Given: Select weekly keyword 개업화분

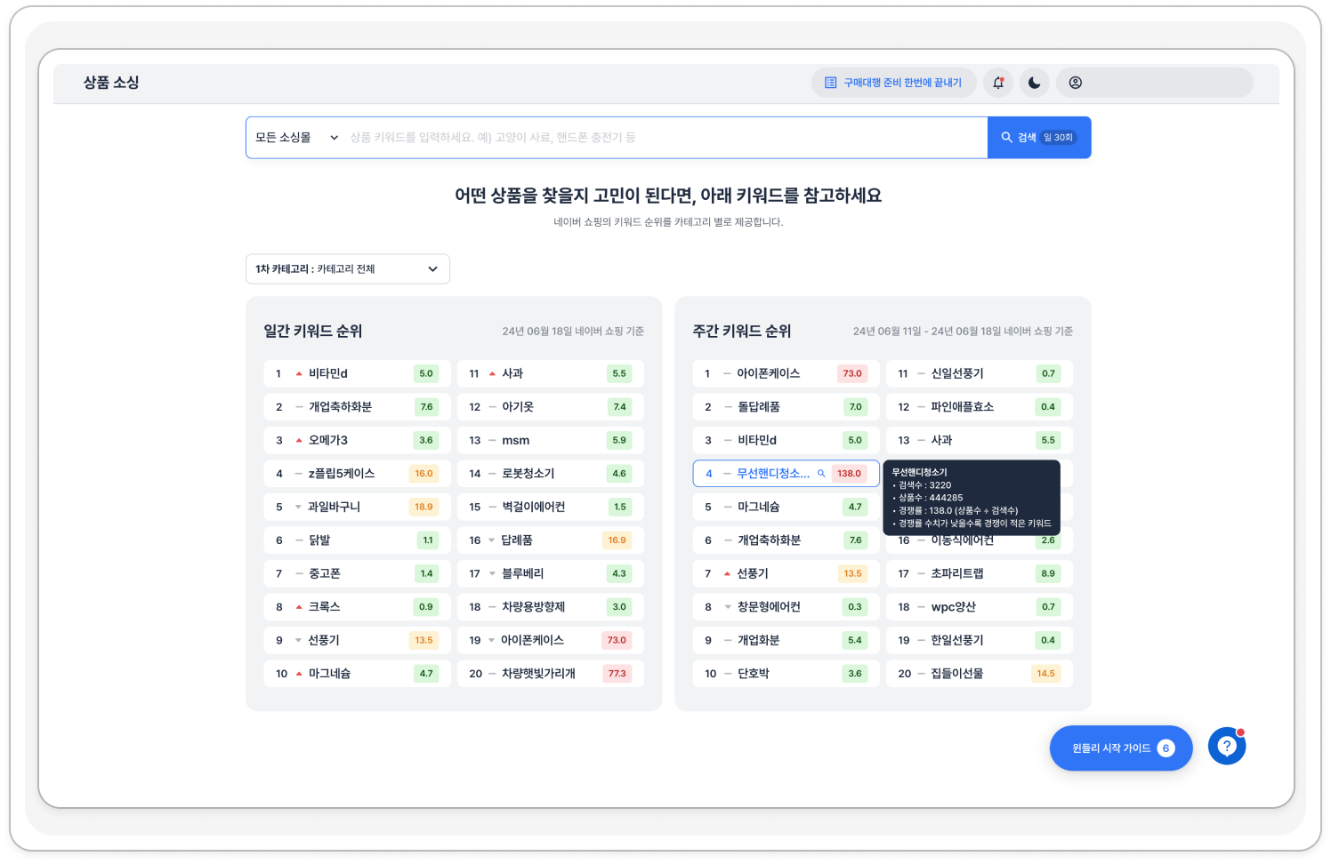Looking at the screenshot, I should coord(786,641).
